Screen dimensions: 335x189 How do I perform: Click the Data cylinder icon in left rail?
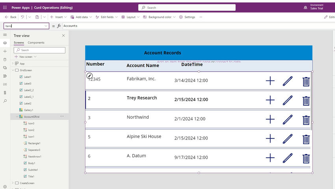click(5, 60)
